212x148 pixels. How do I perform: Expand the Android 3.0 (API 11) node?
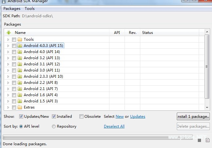point(8,70)
